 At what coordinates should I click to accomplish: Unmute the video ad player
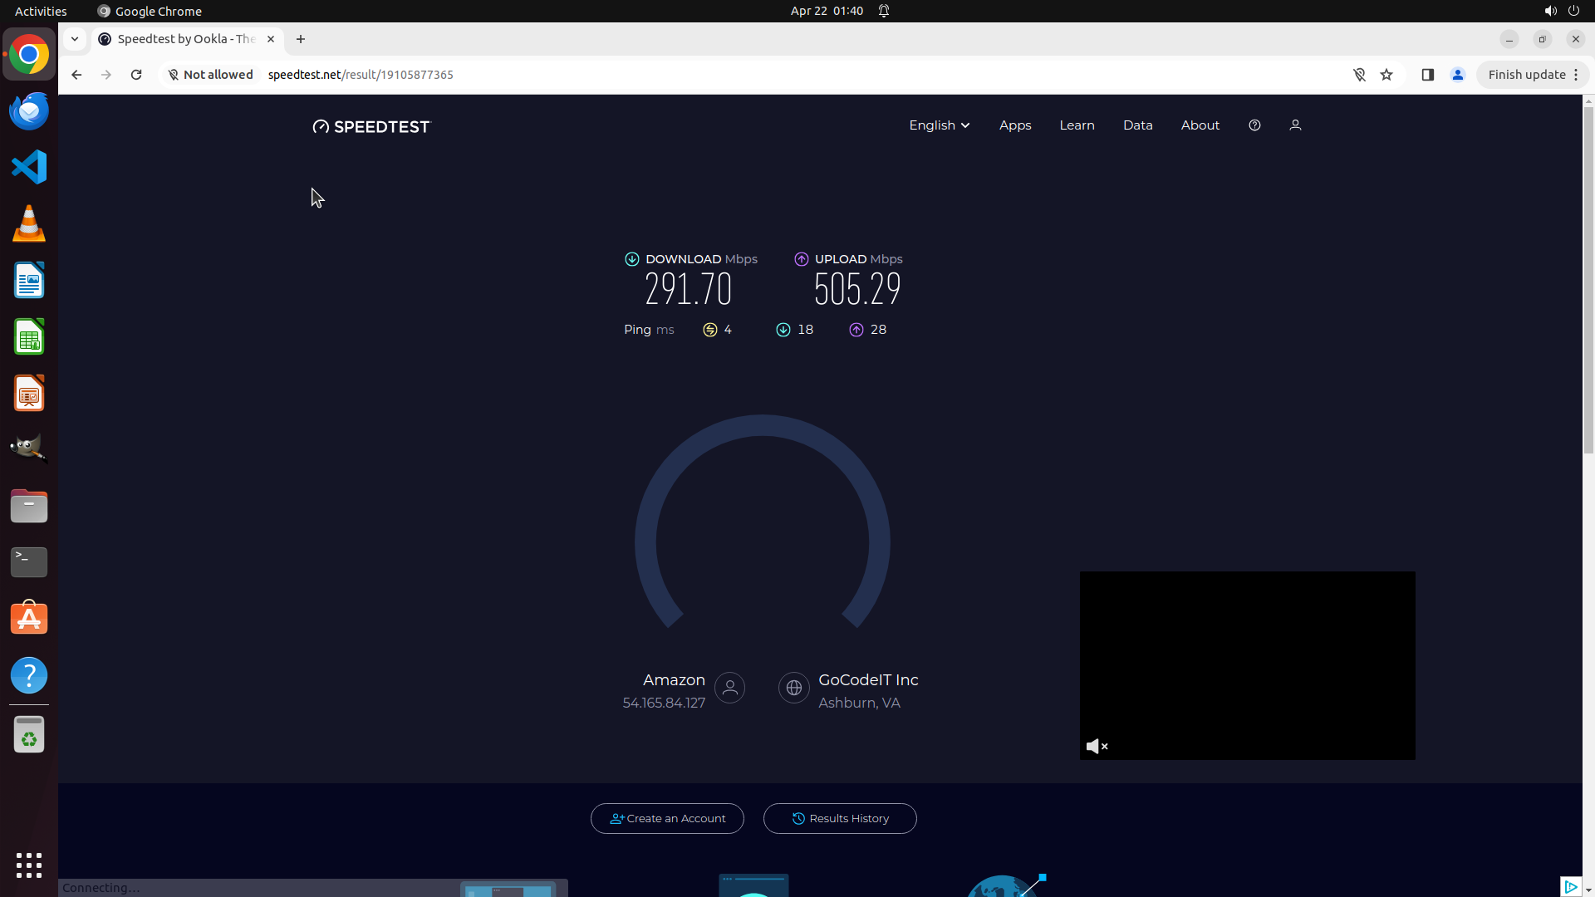coord(1097,746)
